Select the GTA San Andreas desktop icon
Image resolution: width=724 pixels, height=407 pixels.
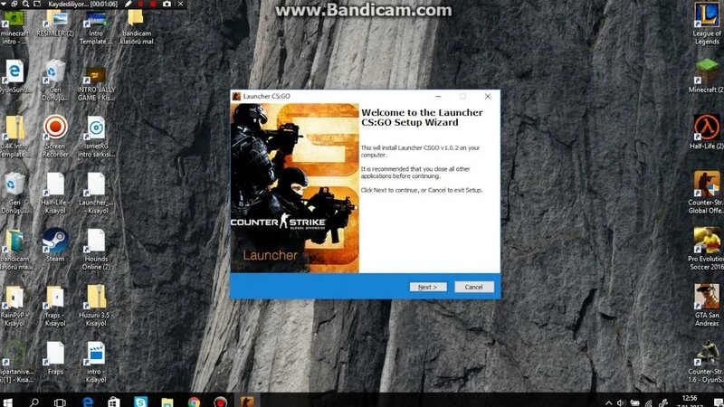707,306
